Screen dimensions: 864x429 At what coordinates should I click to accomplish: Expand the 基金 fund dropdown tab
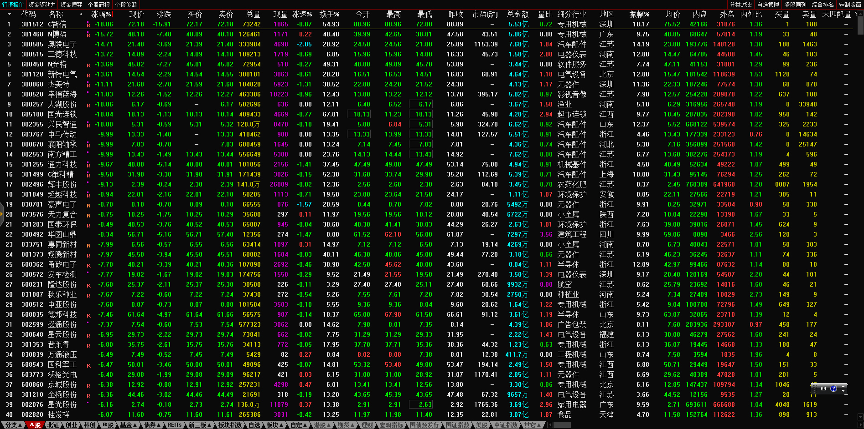click(x=128, y=425)
